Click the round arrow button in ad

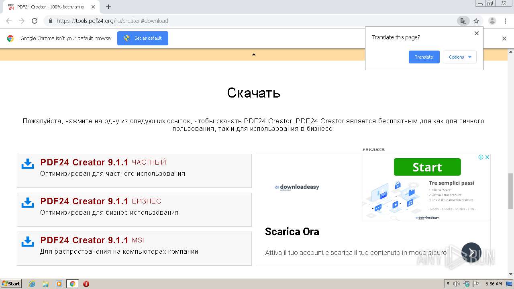(471, 252)
